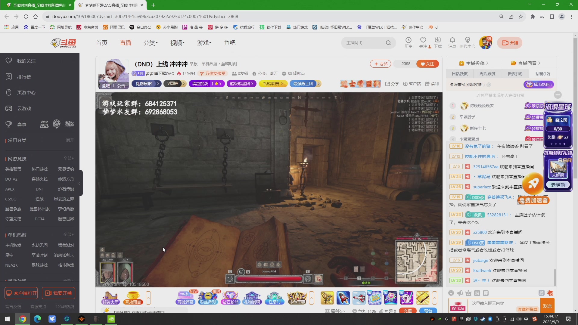
Task: Send the blue rocket gift
Action: (x=343, y=298)
